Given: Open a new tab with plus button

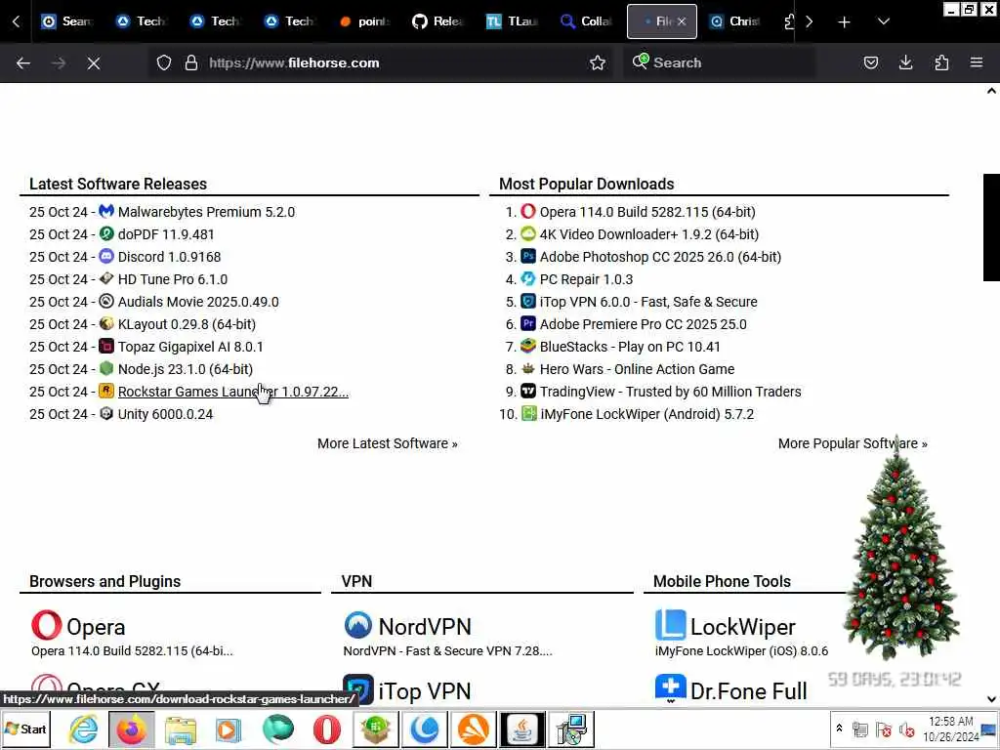Looking at the screenshot, I should point(844,21).
